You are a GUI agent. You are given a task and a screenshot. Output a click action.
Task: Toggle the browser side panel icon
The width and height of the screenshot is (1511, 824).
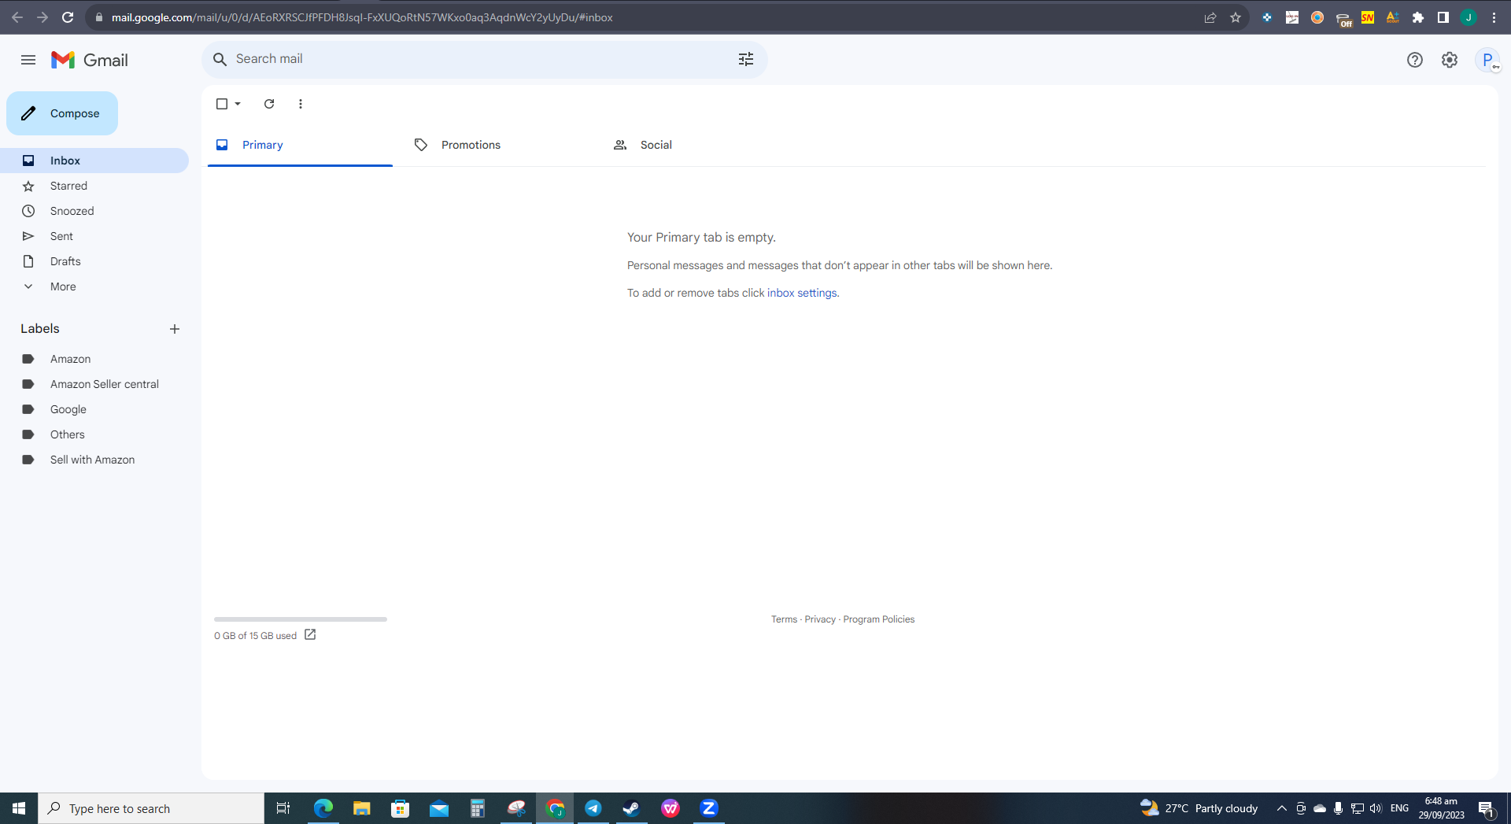1443,17
